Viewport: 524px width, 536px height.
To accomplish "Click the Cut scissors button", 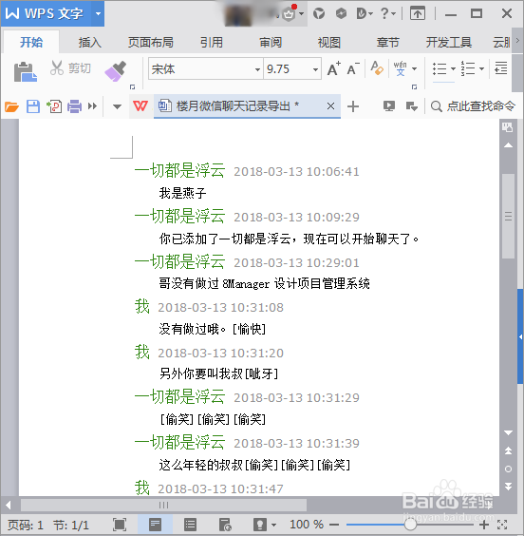I will (70, 68).
